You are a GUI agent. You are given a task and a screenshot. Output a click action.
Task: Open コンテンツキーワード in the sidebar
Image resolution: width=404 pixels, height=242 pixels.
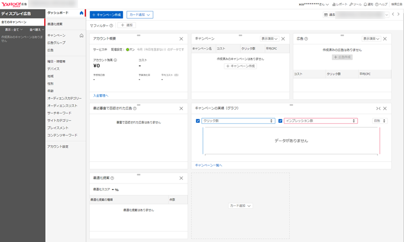(62, 135)
